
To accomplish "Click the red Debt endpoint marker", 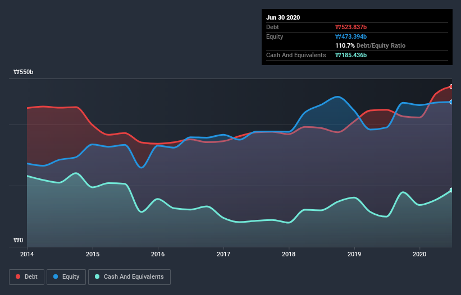I will point(451,86).
